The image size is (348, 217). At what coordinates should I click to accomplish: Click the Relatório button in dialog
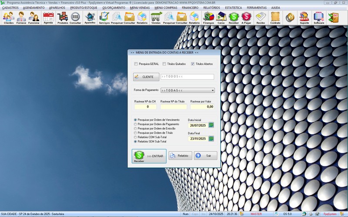click(180, 156)
